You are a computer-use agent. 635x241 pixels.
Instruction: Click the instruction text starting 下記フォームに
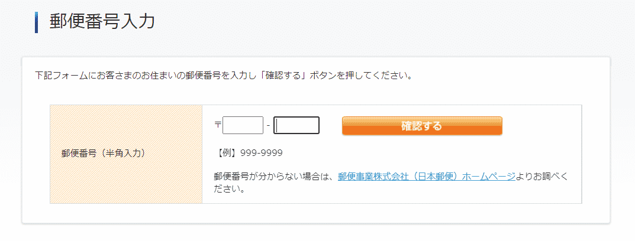tap(224, 76)
